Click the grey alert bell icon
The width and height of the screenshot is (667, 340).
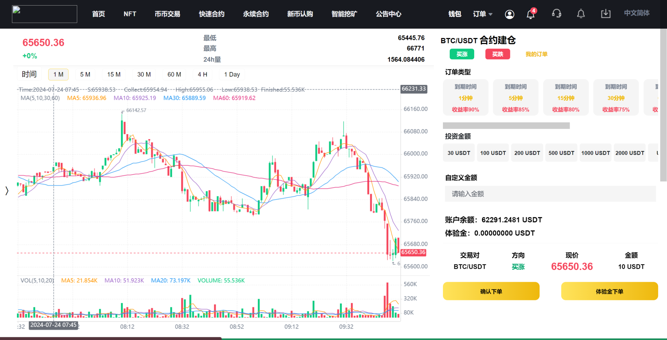[581, 14]
